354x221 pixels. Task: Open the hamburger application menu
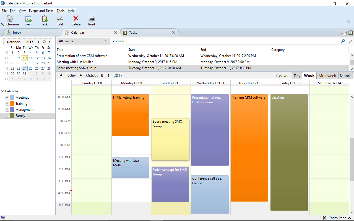pyautogui.click(x=349, y=21)
